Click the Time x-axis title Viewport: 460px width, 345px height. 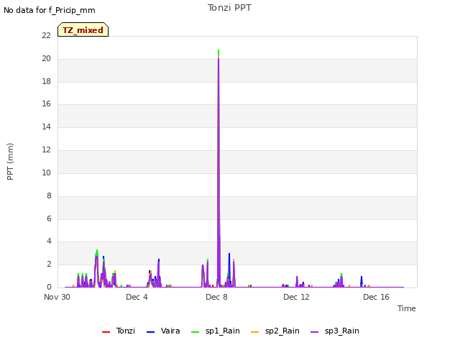[406, 308]
